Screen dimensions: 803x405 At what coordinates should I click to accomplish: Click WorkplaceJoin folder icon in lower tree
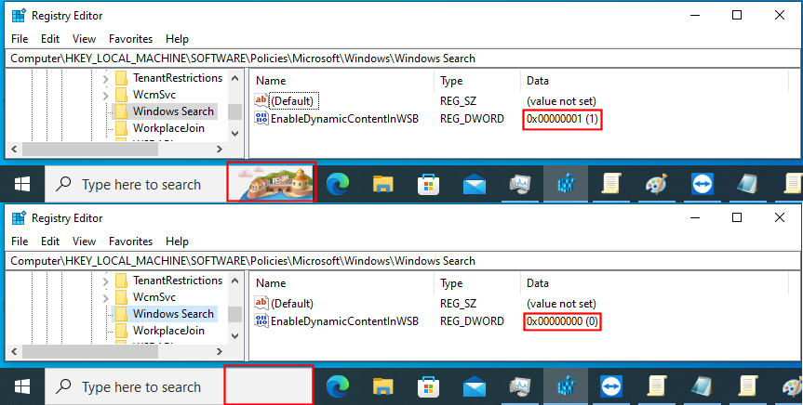(x=121, y=331)
